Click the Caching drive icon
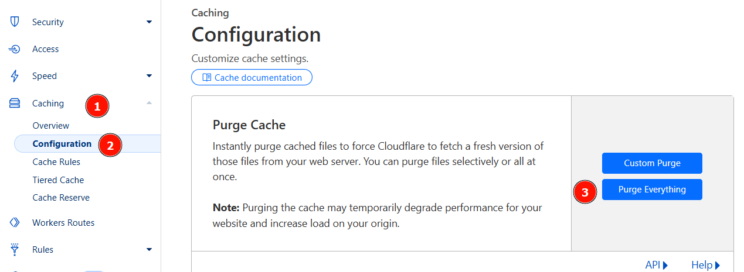Viewport: 744px width, 272px height. 15,104
